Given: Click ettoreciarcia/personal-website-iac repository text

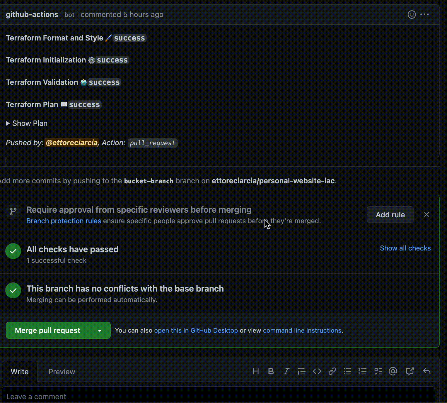Looking at the screenshot, I should pyautogui.click(x=273, y=181).
